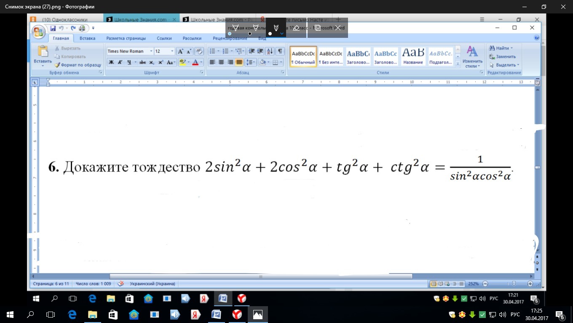Click the zoom slider handle in the status bar
This screenshot has width=573, height=323.
coord(514,284)
